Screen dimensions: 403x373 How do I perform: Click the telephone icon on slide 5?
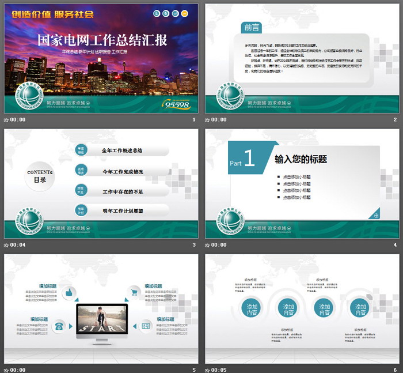[x=59, y=326]
